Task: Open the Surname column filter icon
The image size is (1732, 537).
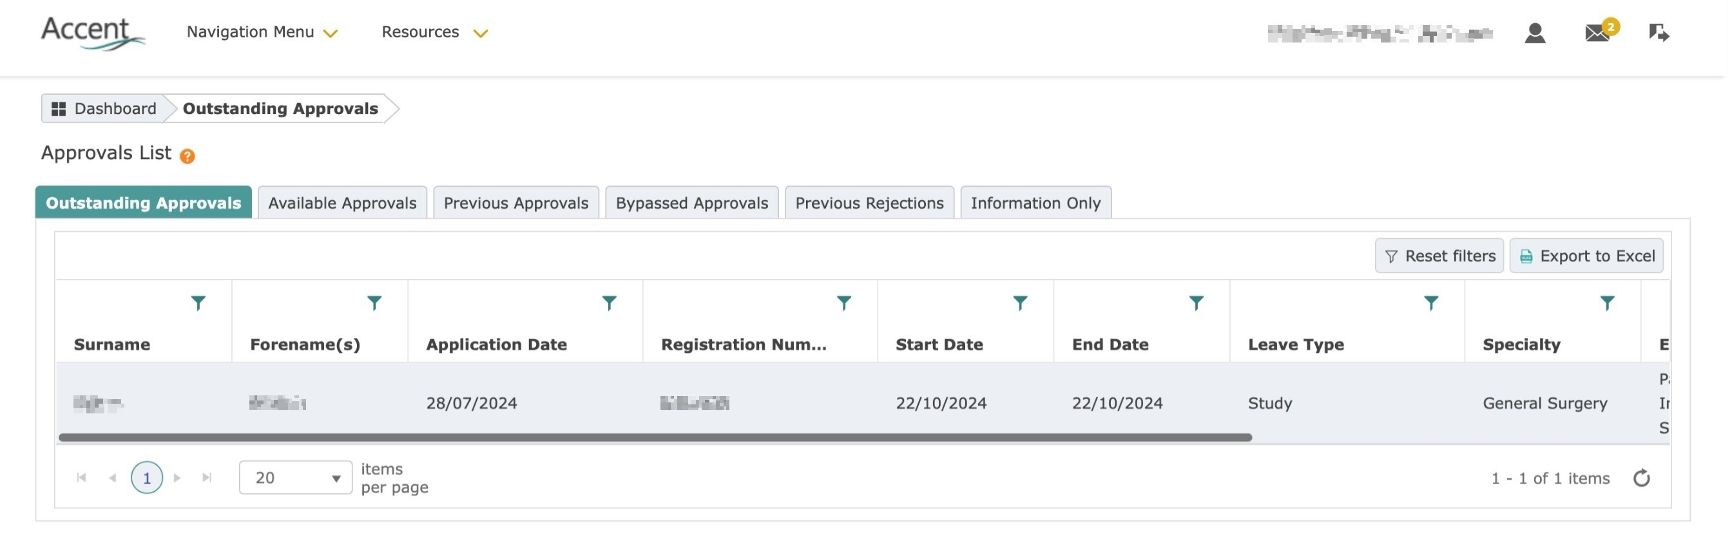Action: click(x=198, y=303)
